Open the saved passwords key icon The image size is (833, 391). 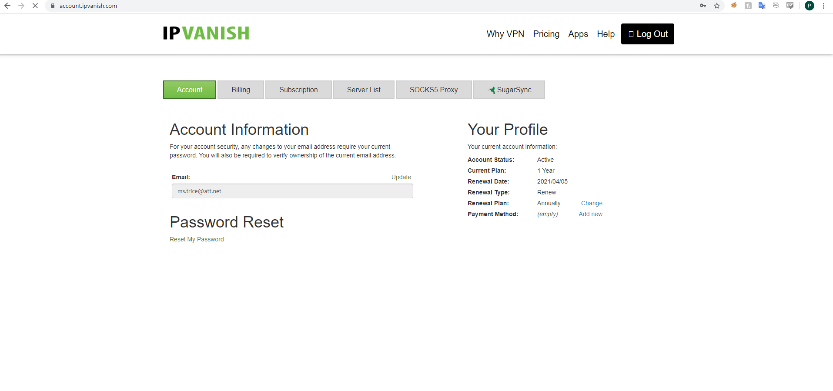pyautogui.click(x=703, y=6)
